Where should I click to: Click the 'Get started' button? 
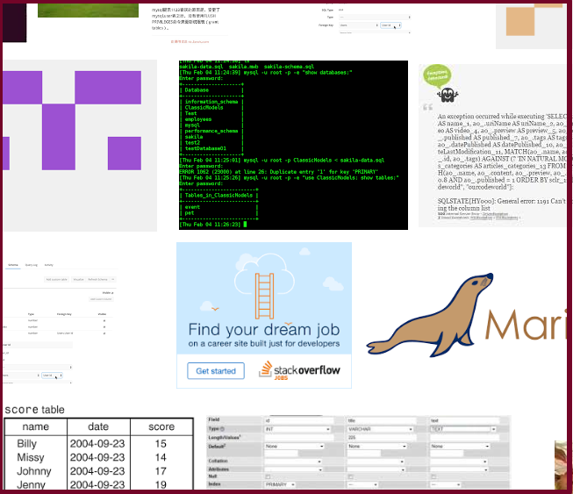click(216, 371)
